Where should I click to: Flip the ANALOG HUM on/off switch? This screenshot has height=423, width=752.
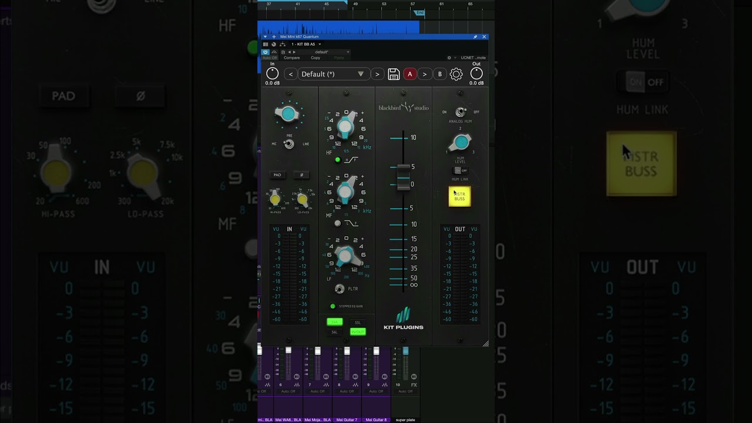point(461,112)
